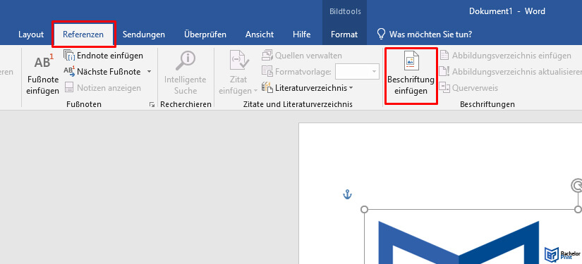Click the Endnote einfügen icon
The width and height of the screenshot is (582, 264).
[69, 56]
